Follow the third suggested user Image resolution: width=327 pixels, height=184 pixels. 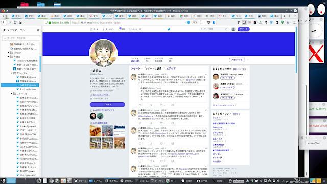[227, 98]
